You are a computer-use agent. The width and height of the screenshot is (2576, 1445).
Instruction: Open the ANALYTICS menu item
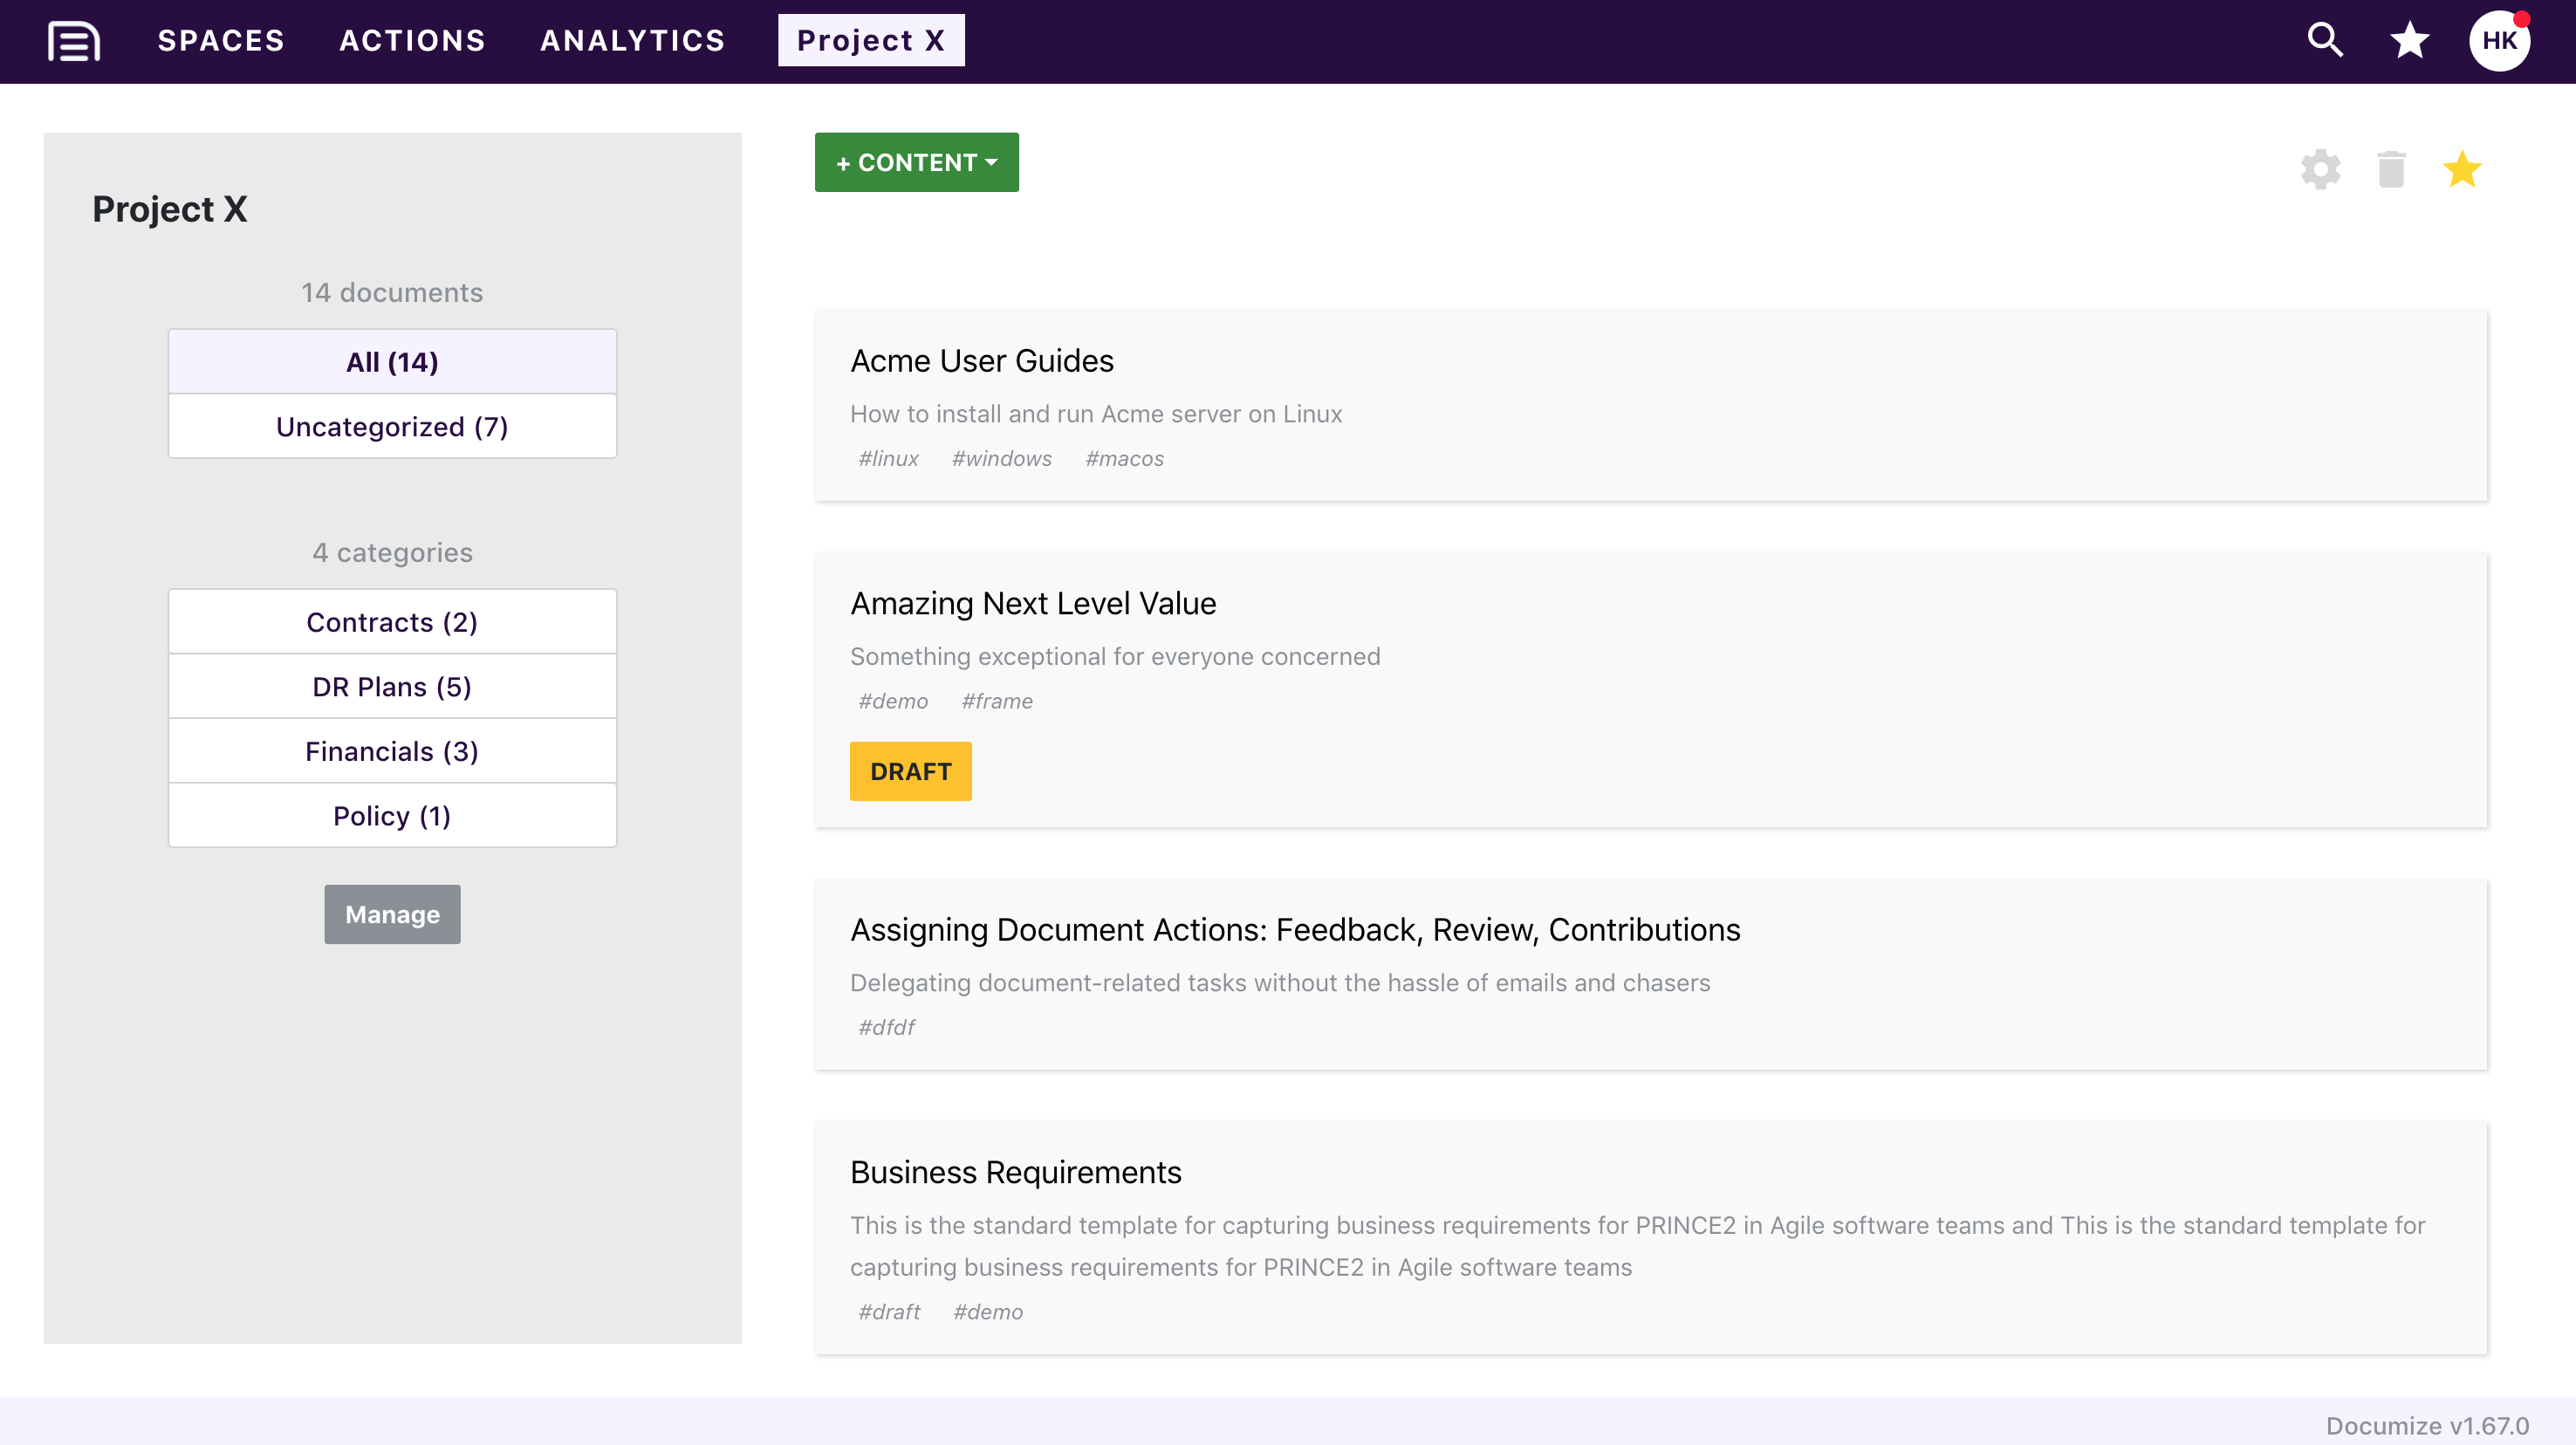point(632,41)
